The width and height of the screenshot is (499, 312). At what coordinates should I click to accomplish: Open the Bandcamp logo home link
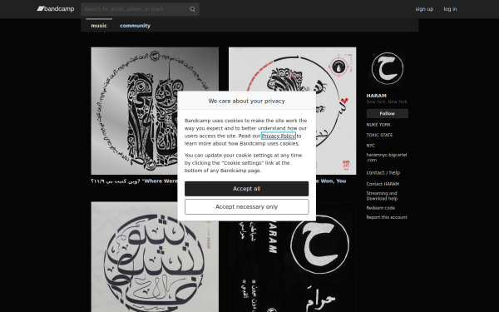[x=56, y=9]
